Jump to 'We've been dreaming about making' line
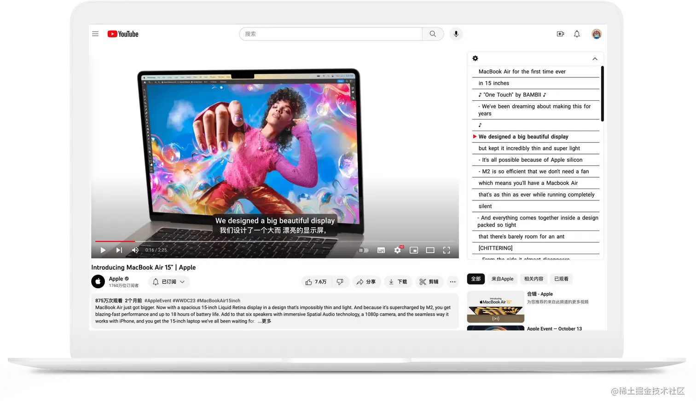696x407 pixels. (535, 110)
